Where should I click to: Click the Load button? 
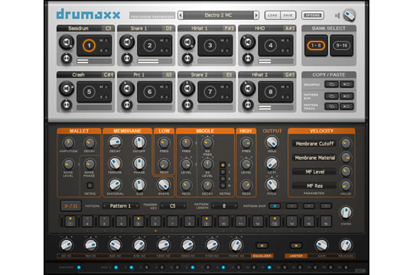272,15
